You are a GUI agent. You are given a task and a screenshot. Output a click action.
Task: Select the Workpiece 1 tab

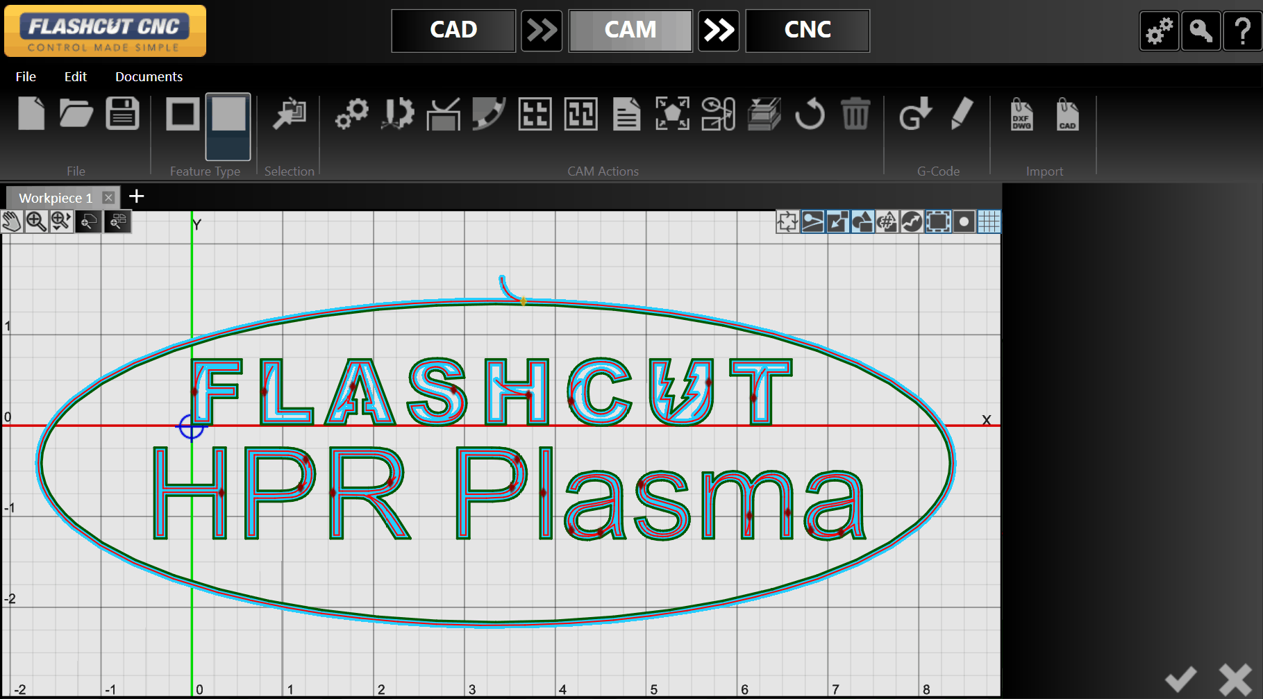pyautogui.click(x=56, y=198)
